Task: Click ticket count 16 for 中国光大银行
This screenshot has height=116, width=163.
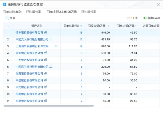Action: click(81, 40)
